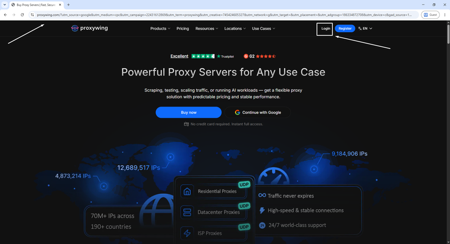Click the Traffic never expires text
This screenshot has width=450, height=244.
point(291,196)
